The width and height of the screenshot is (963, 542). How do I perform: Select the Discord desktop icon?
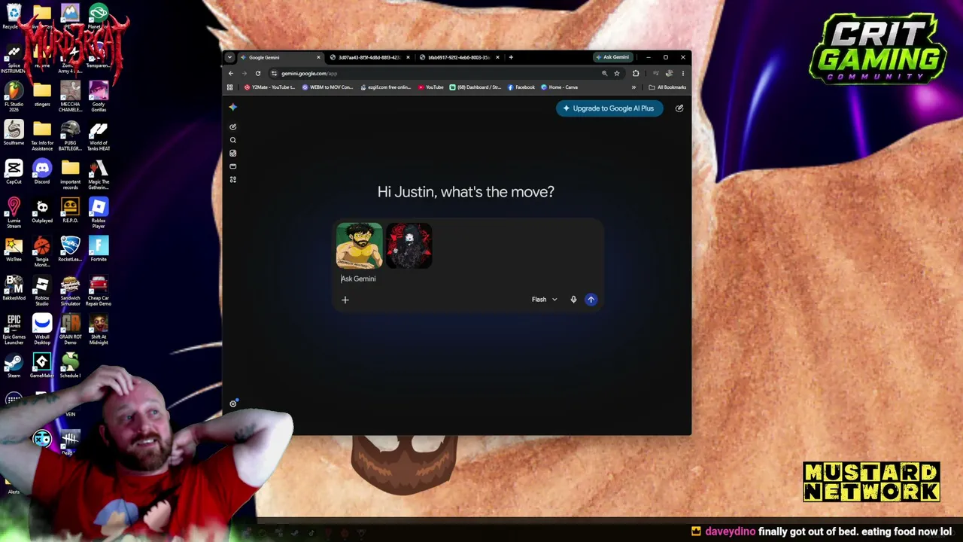pos(42,172)
